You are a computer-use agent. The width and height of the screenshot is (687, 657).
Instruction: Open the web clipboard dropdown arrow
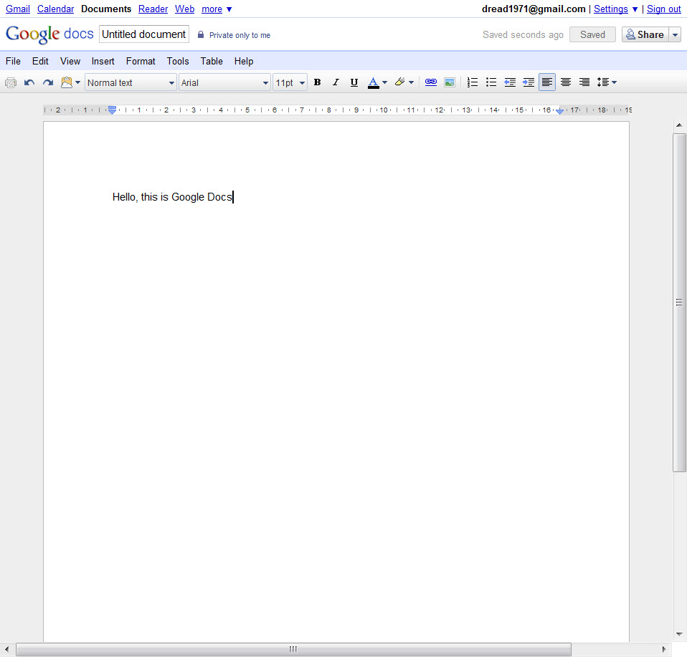(x=78, y=82)
